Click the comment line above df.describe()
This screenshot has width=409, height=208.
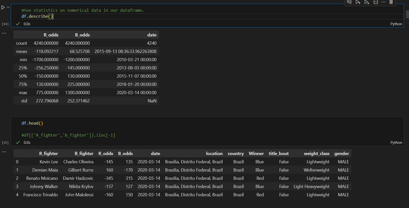point(83,10)
